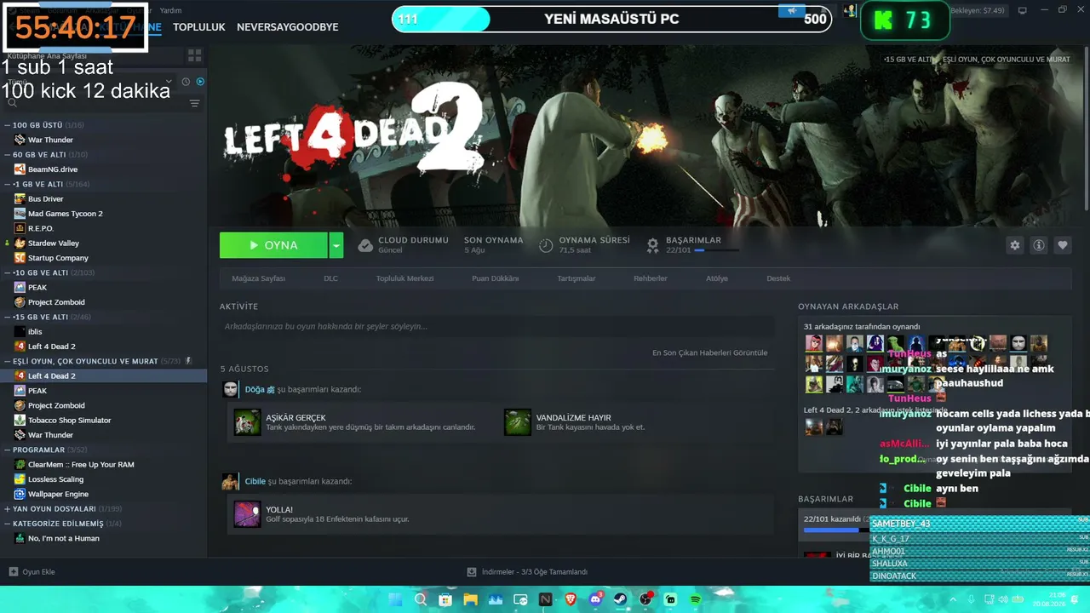The image size is (1090, 613).
Task: Open Spotify from the taskbar
Action: [696, 599]
